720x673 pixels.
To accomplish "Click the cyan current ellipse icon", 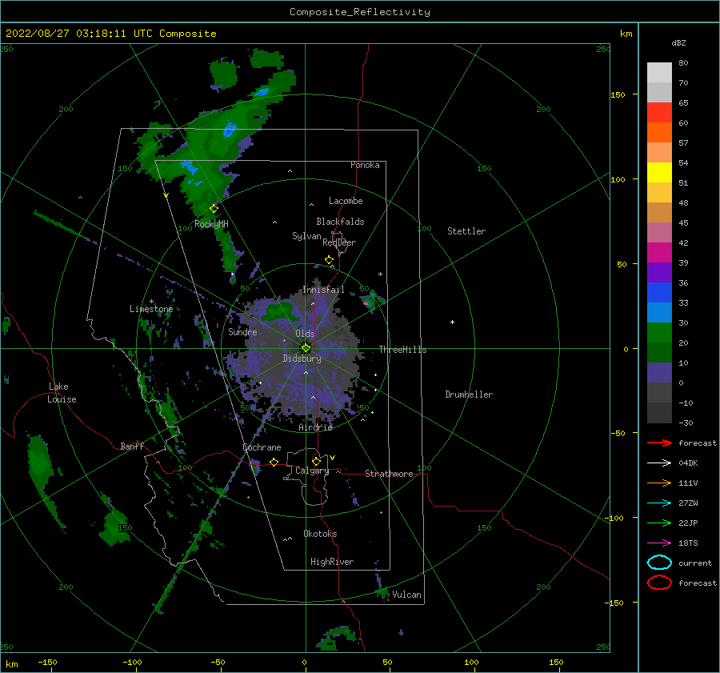I will (x=659, y=563).
